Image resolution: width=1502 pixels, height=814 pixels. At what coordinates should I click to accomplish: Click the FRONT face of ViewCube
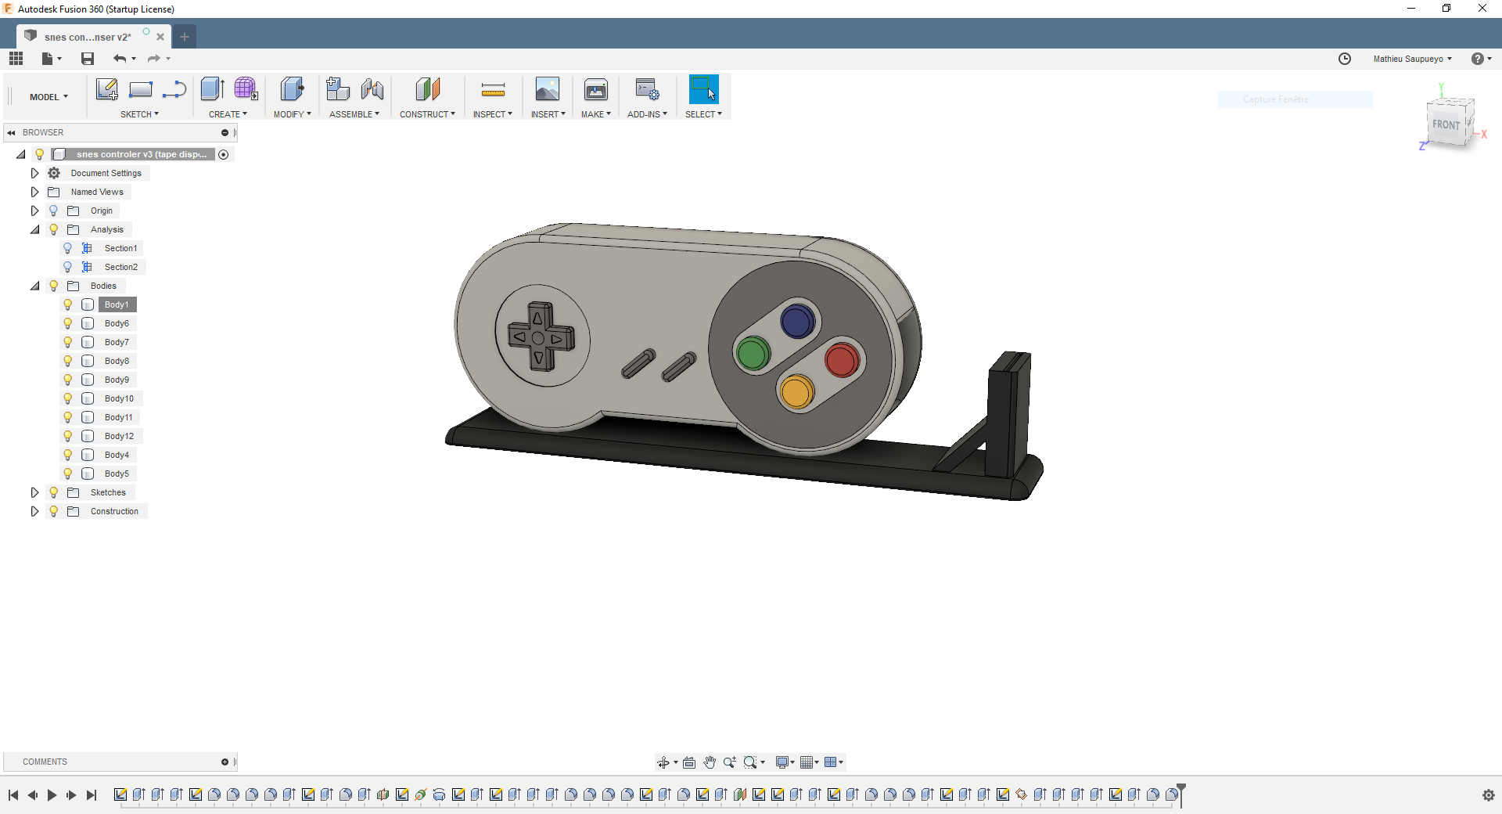[x=1446, y=124]
